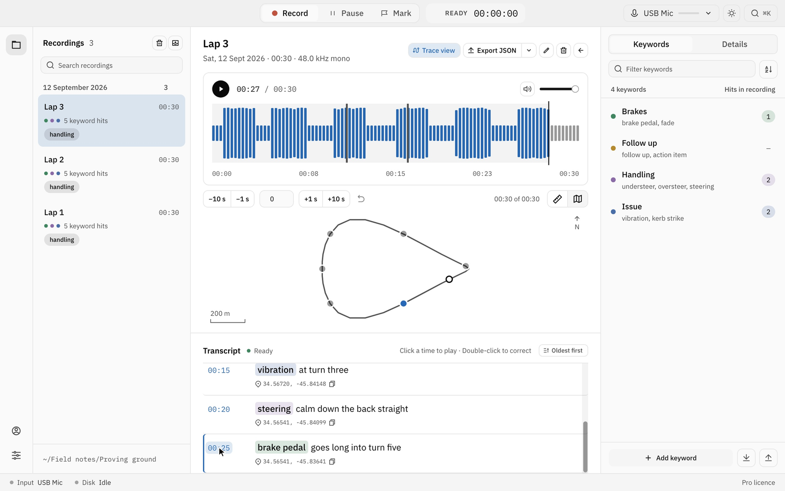Toggle the light/dark theme button
The width and height of the screenshot is (785, 491).
click(732, 13)
